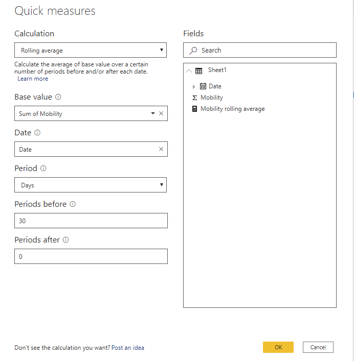
Task: Click the Fields Search box
Action: pyautogui.click(x=260, y=50)
